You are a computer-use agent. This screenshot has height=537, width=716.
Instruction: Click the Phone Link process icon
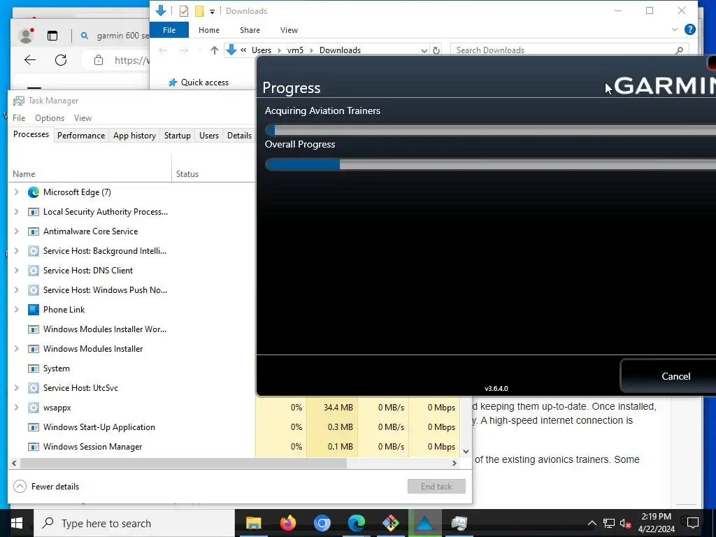click(x=34, y=310)
